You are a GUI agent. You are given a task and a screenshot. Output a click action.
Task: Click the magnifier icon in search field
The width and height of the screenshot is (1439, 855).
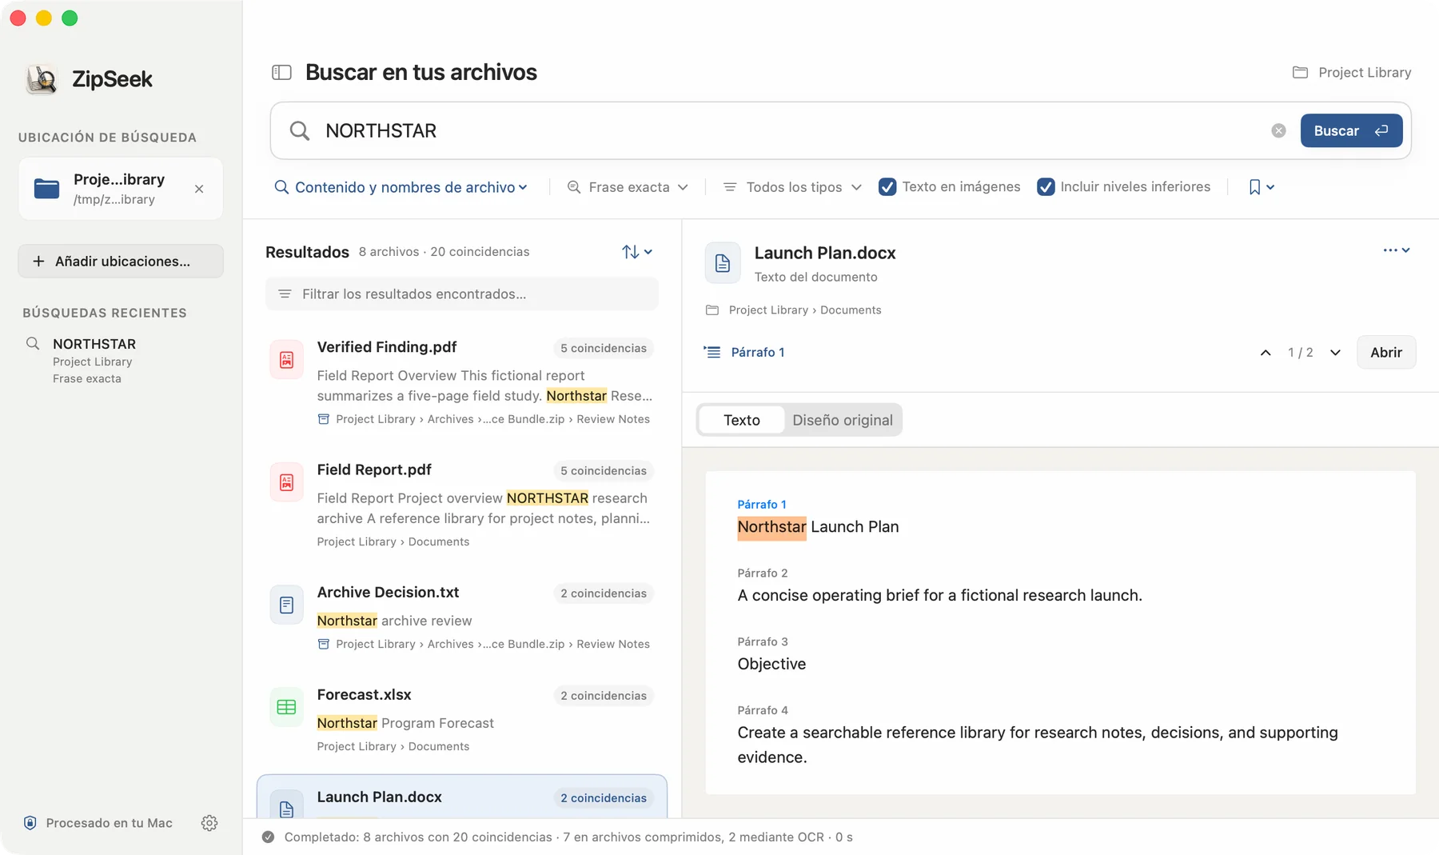(x=300, y=130)
